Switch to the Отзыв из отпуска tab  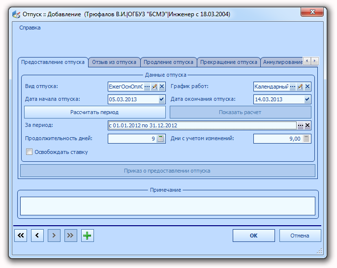tap(114, 62)
